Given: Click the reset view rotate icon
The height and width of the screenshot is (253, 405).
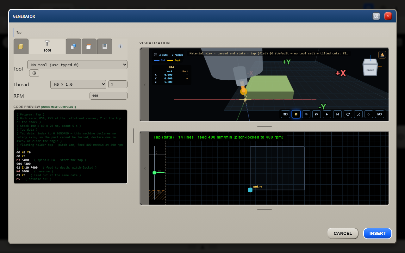Looking at the screenshot, I should 348,114.
